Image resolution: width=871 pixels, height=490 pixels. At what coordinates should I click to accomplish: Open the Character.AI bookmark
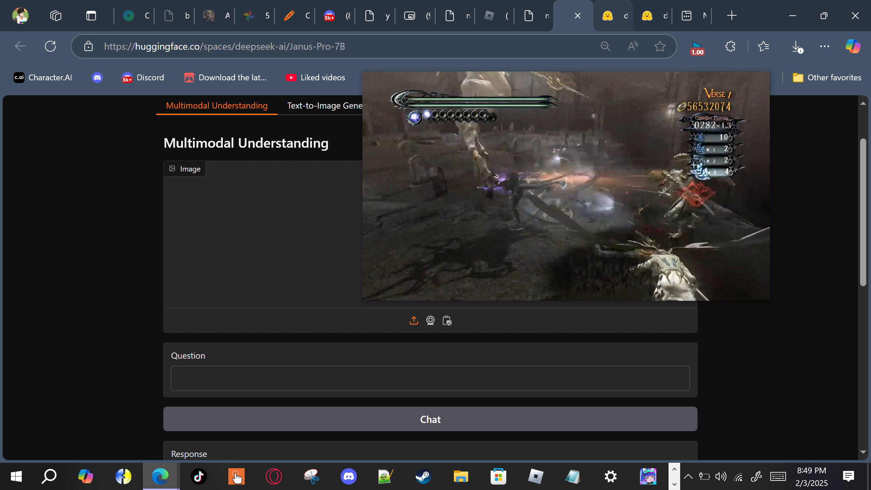click(x=43, y=78)
